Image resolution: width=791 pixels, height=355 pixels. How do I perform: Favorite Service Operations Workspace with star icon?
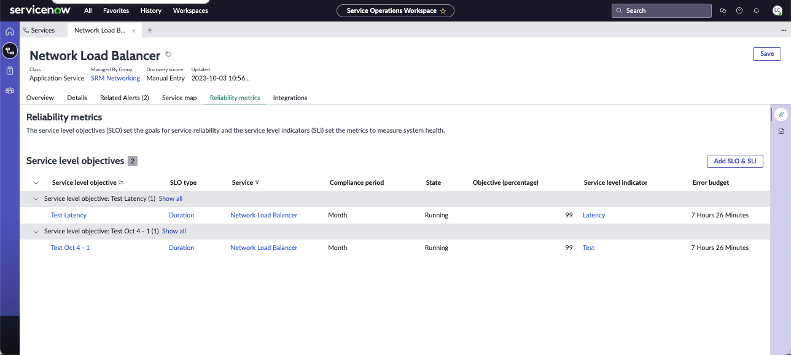443,10
